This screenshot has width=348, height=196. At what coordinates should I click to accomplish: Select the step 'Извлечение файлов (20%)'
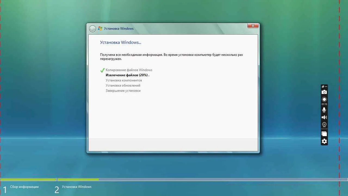(128, 75)
